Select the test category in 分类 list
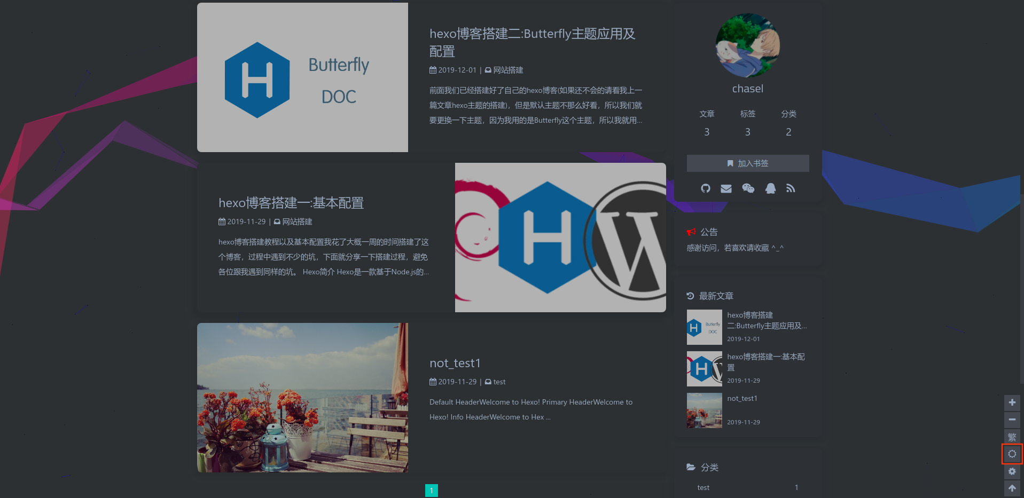The image size is (1024, 498). coord(703,487)
